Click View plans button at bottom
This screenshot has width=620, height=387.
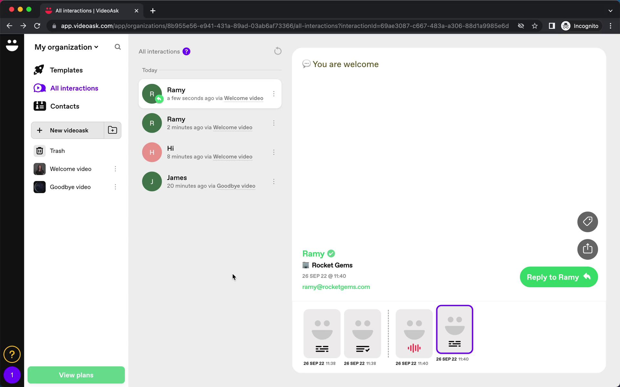(x=76, y=374)
